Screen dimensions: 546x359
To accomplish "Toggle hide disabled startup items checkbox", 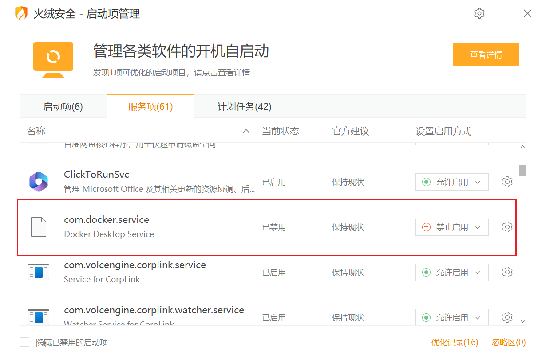I will pyautogui.click(x=25, y=342).
